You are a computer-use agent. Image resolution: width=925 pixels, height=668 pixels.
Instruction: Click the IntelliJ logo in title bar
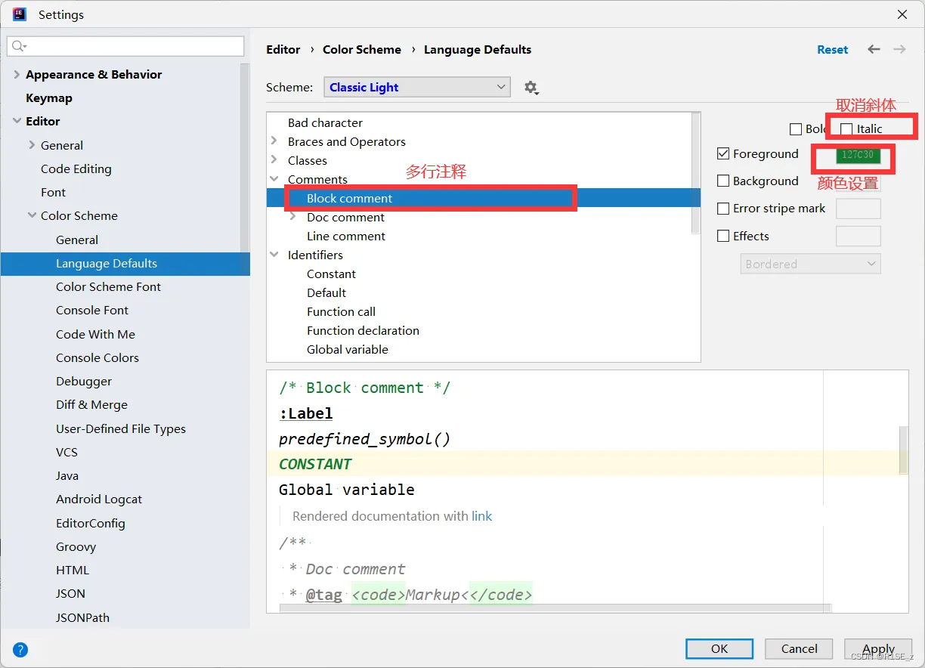pyautogui.click(x=20, y=14)
